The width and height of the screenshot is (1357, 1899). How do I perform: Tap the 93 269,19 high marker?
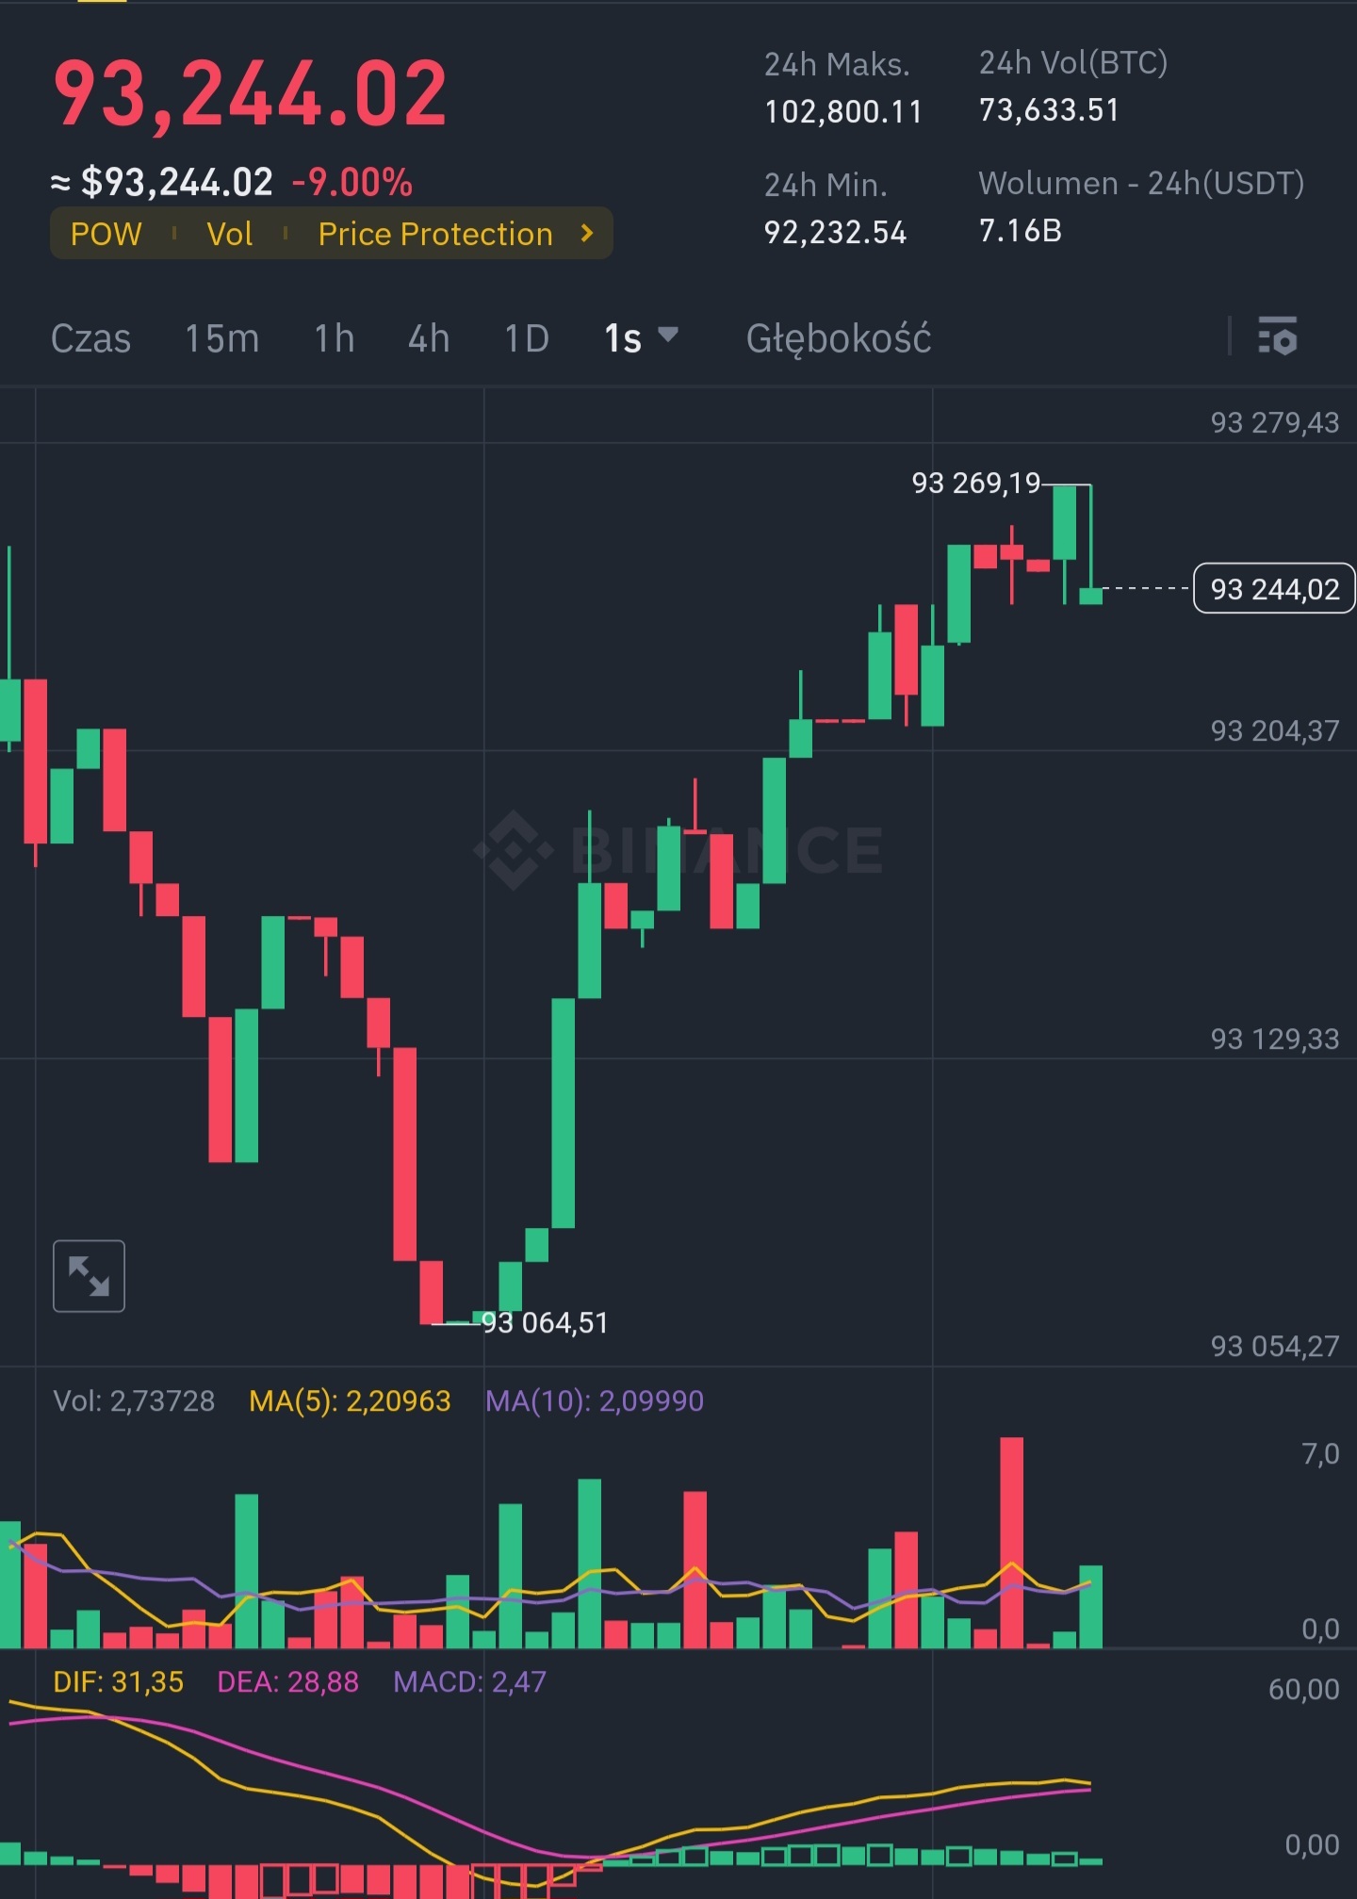click(975, 483)
